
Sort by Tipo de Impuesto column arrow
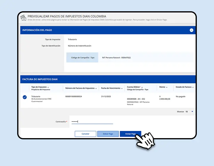[48, 87]
